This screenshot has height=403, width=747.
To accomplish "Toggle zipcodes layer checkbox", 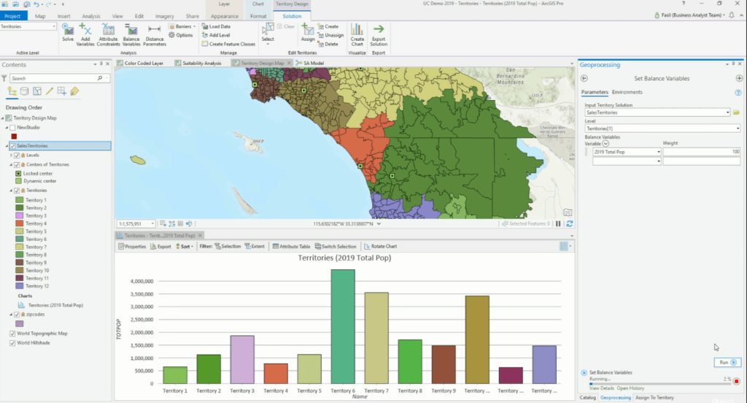I will coord(17,315).
